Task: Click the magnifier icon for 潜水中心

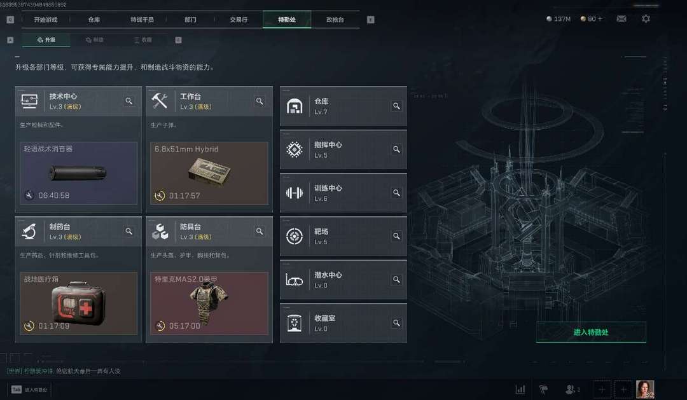Action: [x=396, y=280]
